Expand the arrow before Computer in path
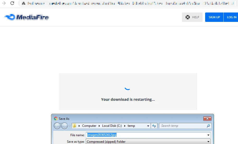The width and height of the screenshot is (238, 144). tap(79, 126)
